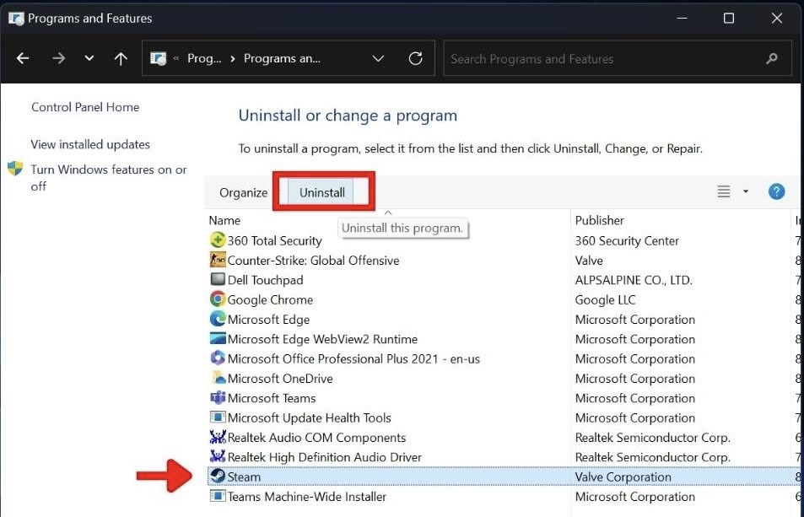Click the search magnifier icon
This screenshot has height=517, width=804.
pos(771,58)
